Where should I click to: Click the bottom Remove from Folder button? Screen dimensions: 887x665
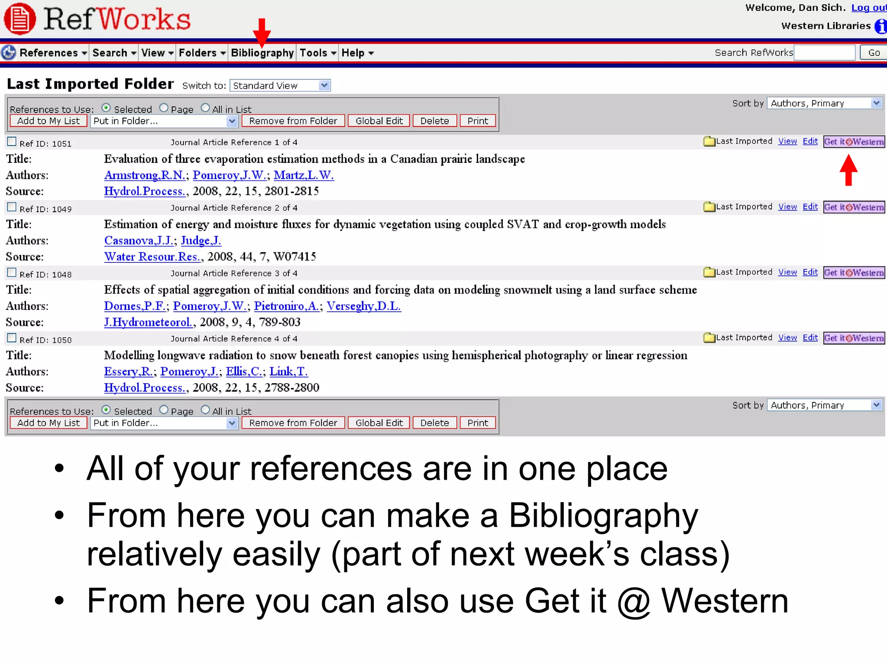[293, 423]
